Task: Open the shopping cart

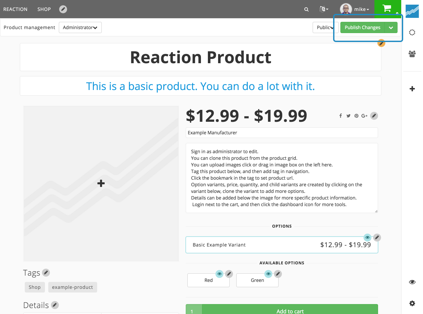Action: 387,9
